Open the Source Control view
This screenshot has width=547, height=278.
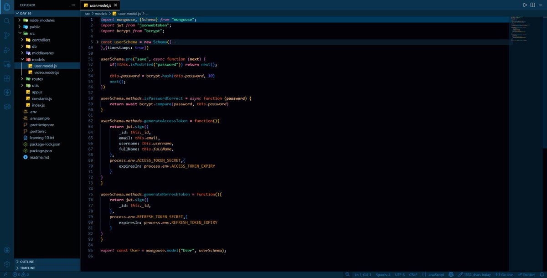point(7,35)
